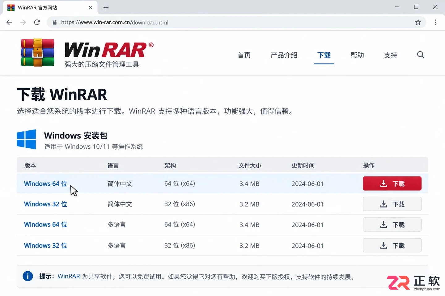Click the 更新时间 column header

coord(303,166)
